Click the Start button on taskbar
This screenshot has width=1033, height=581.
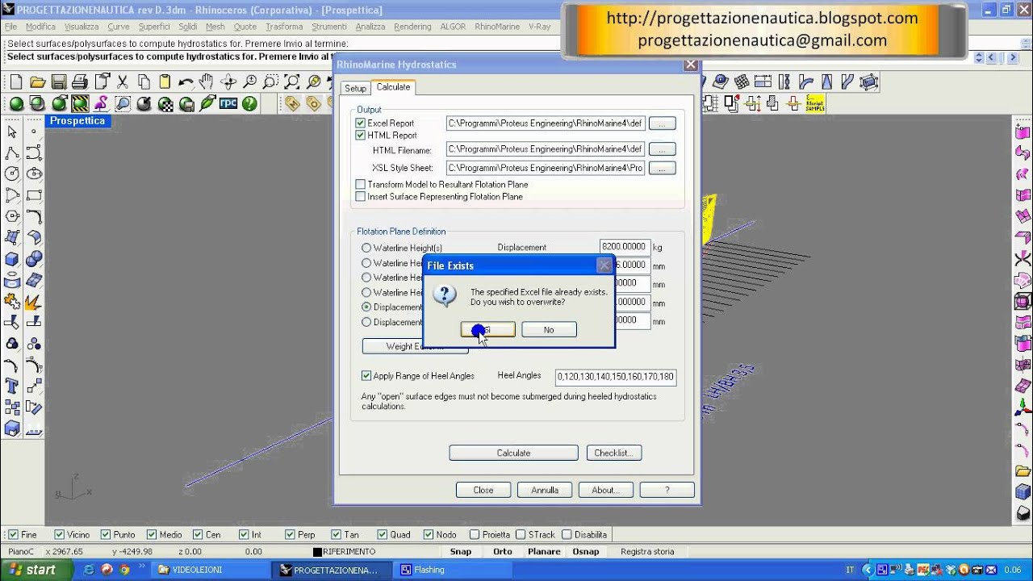32,570
